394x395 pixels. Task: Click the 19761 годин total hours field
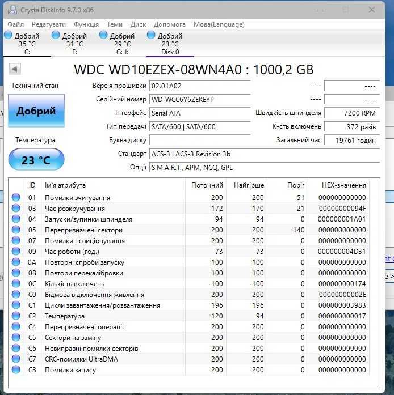coord(351,141)
